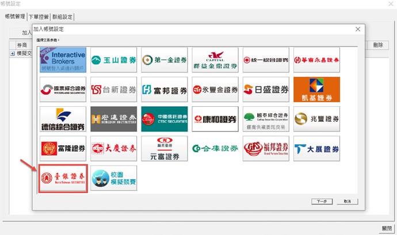
Task: Expand the 模擬交易 tree row
Action: [12, 53]
